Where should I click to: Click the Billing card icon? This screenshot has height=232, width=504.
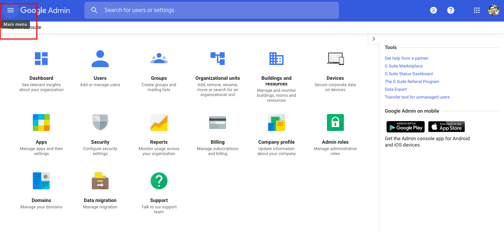coord(218,123)
